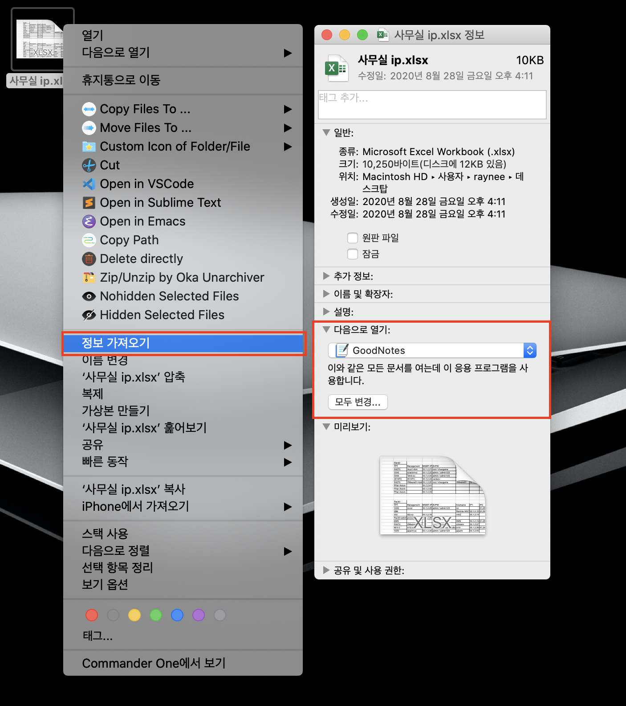The width and height of the screenshot is (626, 706).
Task: Toggle the 잠금 lock checkbox
Action: (353, 254)
